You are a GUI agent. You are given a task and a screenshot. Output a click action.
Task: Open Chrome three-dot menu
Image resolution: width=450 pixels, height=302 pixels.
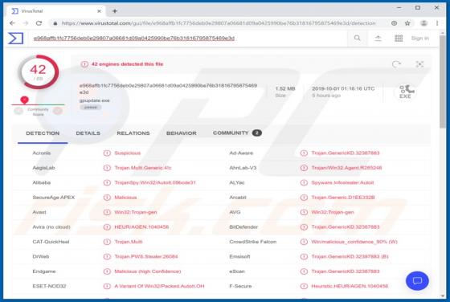[x=437, y=23]
